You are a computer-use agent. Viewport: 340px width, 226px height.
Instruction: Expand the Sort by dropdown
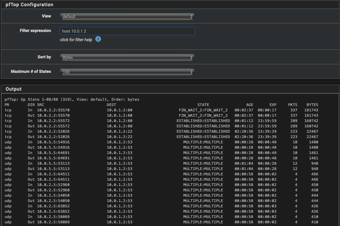coord(127,57)
